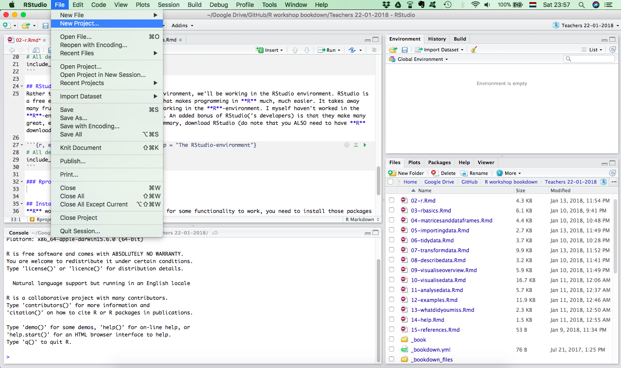Click the console working directory arrow icon
The image size is (621, 368).
click(215, 233)
